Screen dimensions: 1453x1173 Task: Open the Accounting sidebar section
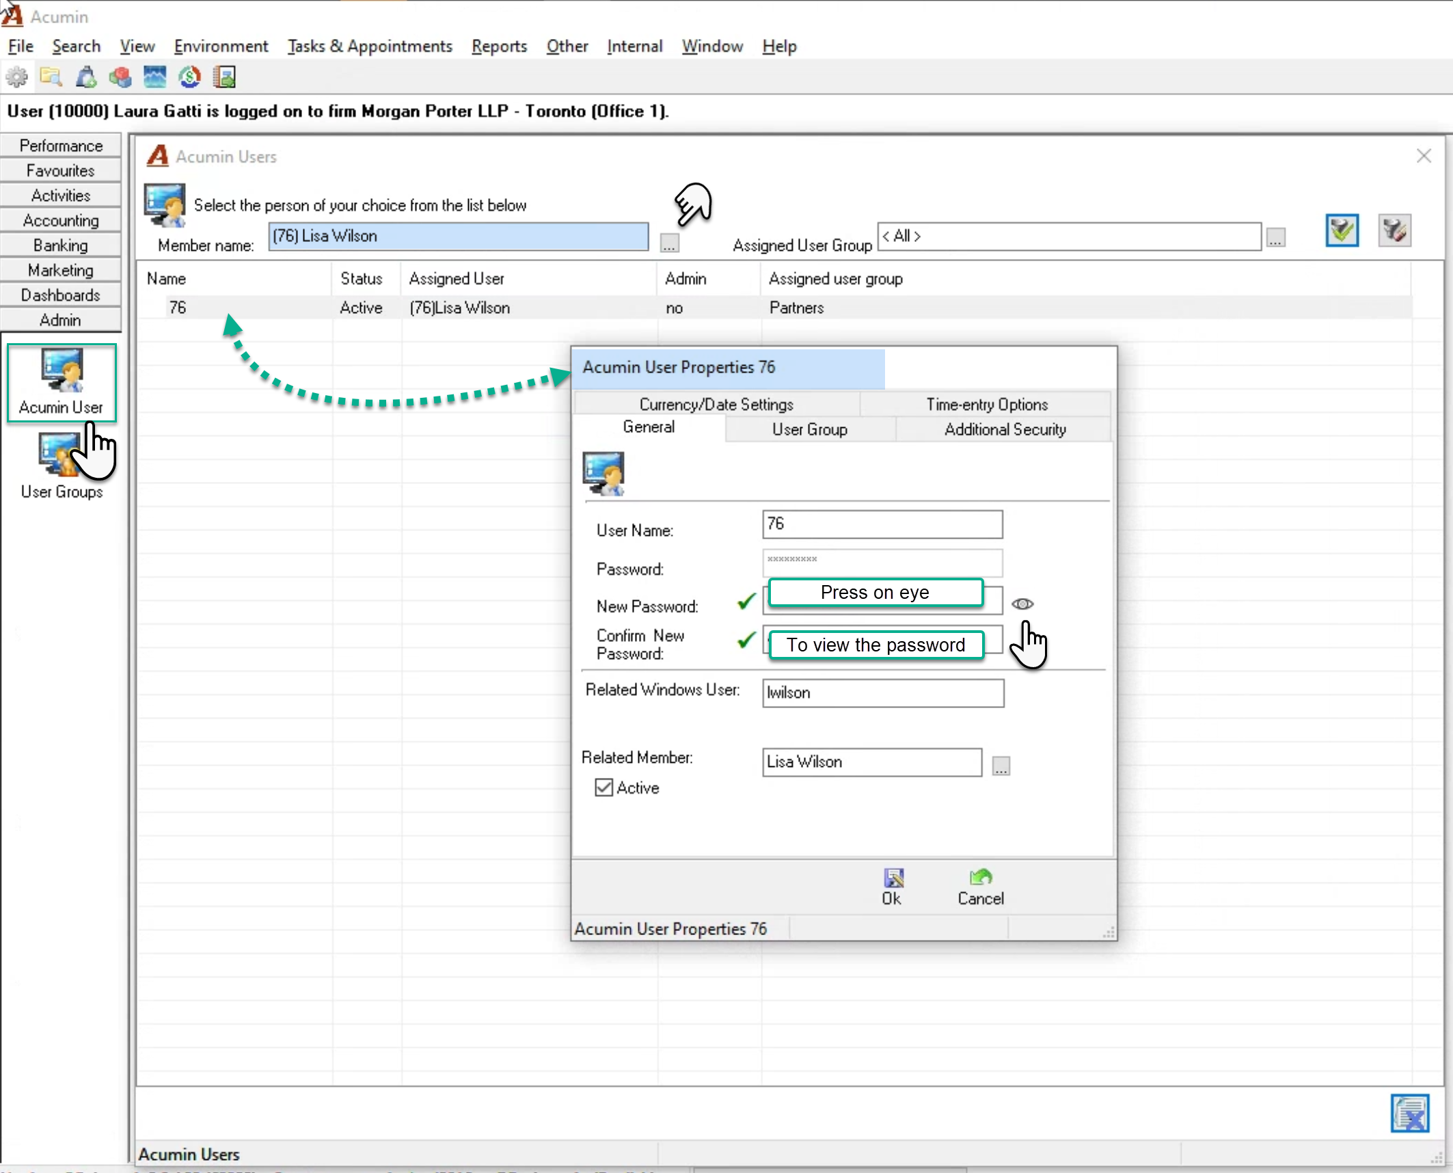[61, 220]
